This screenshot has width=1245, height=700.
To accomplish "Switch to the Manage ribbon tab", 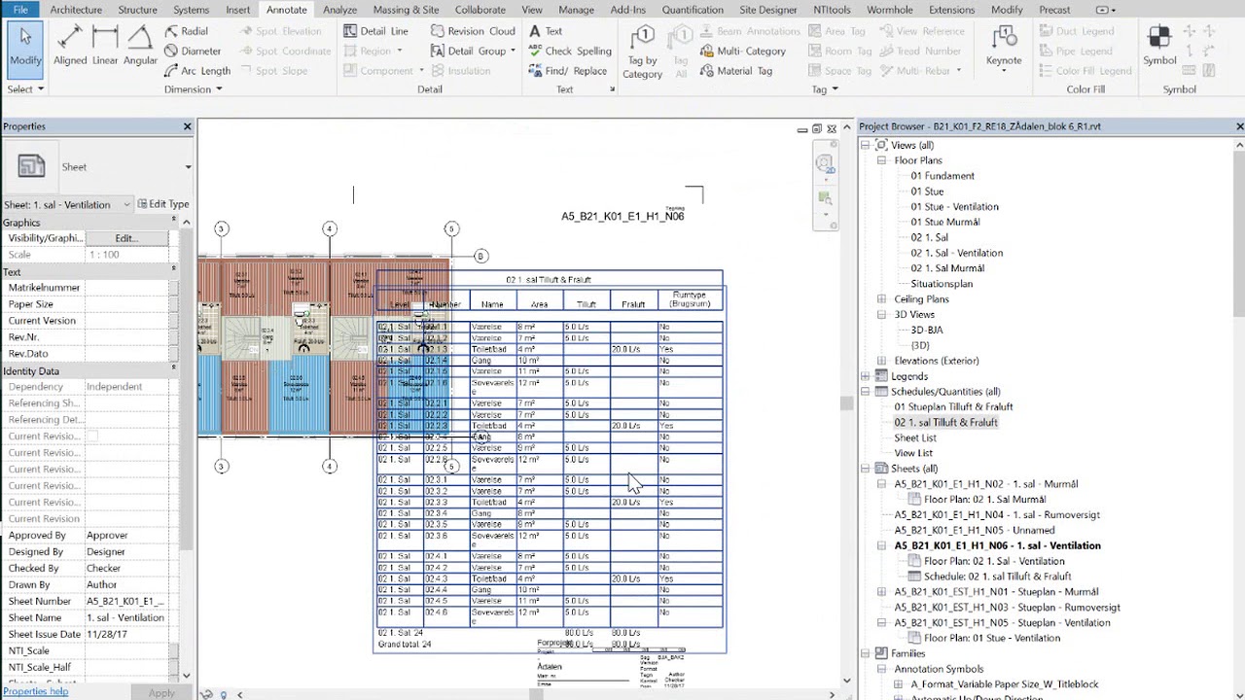I will coord(576,10).
